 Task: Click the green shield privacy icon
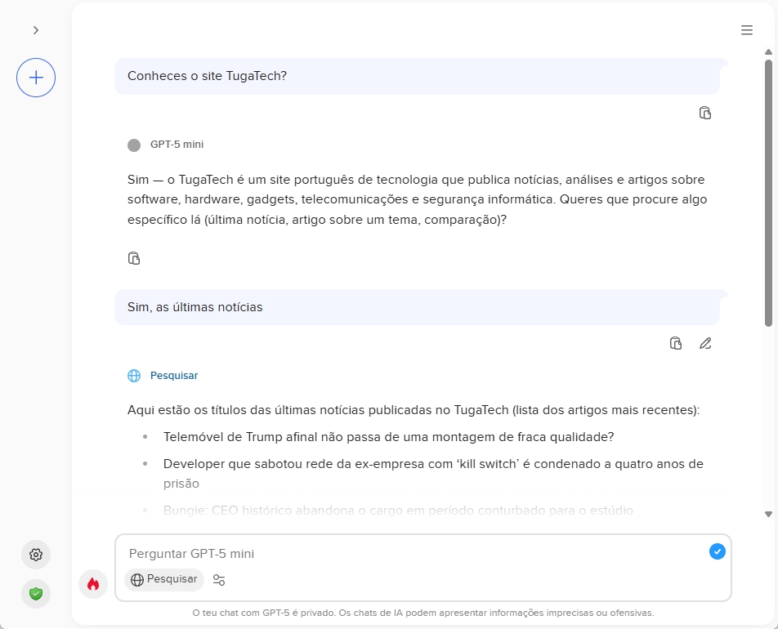coord(36,594)
